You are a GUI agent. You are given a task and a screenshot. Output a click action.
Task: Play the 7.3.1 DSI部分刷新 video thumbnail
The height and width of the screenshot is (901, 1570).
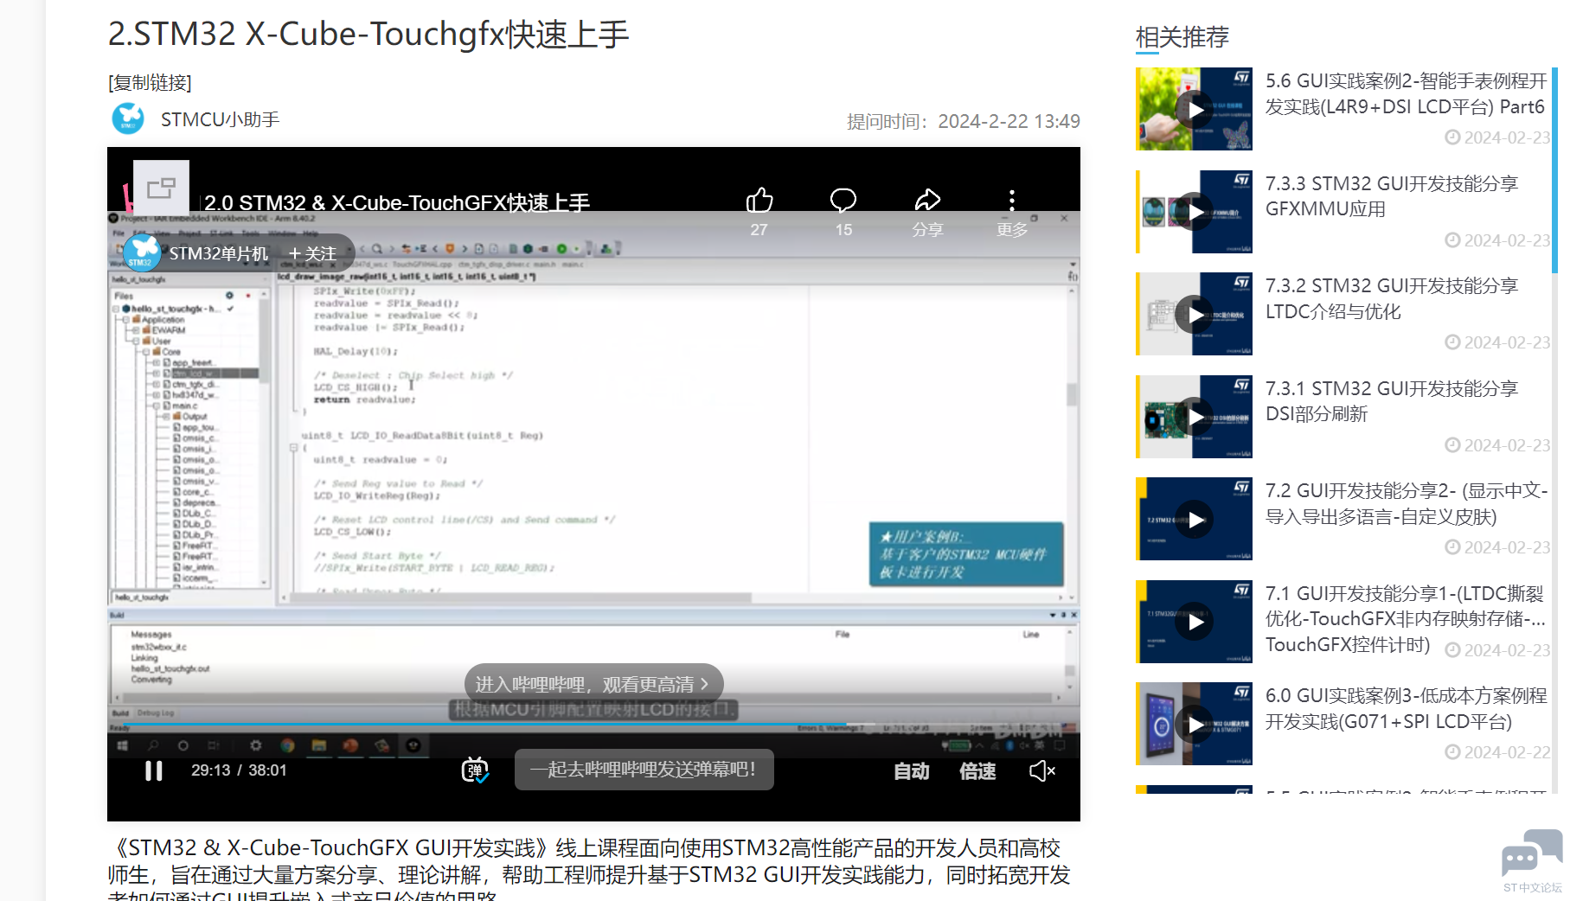pos(1194,417)
